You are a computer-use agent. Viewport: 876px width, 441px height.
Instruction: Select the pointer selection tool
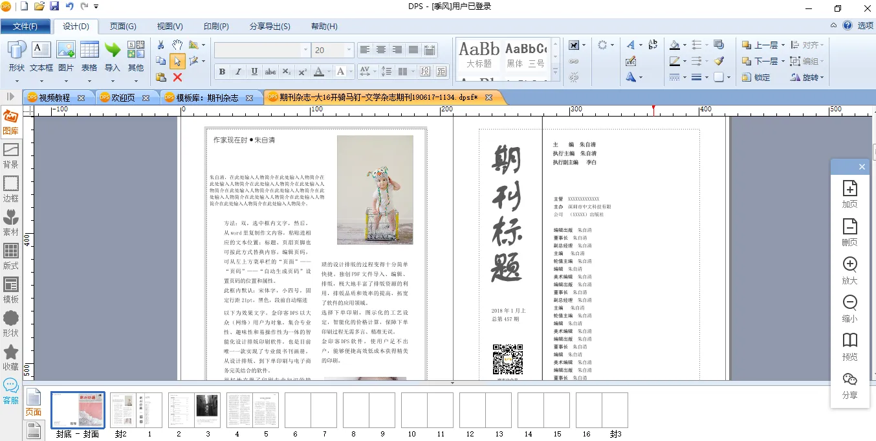177,62
